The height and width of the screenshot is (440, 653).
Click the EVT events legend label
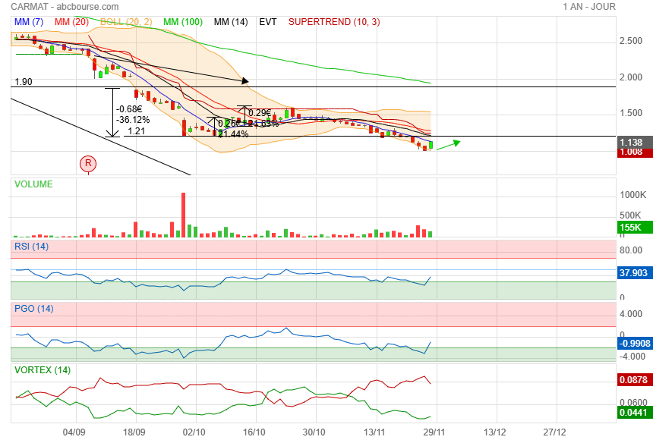click(x=268, y=22)
